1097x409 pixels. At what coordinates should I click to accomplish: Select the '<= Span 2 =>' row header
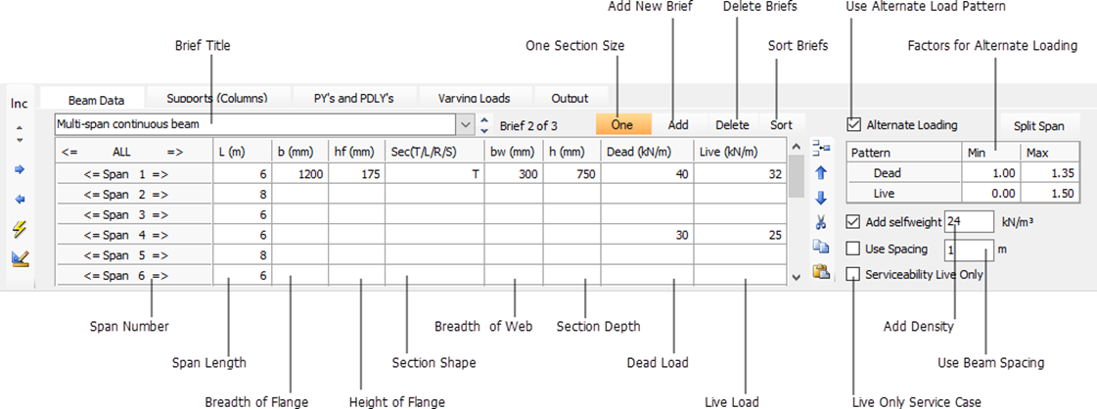click(x=133, y=195)
